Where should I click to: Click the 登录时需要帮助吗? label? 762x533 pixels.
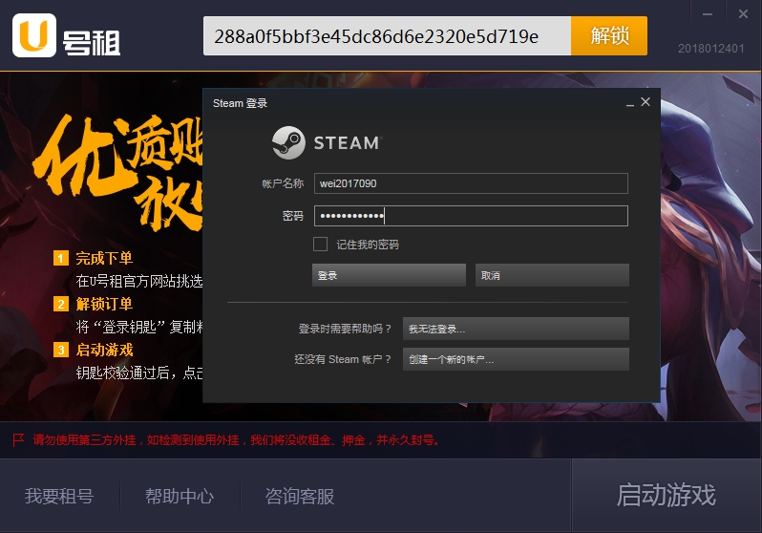[x=345, y=329]
